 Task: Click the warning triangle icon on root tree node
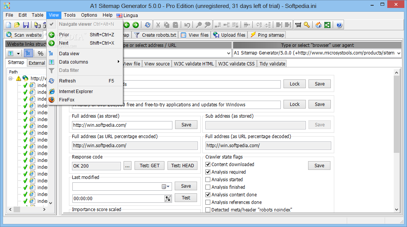point(19,78)
